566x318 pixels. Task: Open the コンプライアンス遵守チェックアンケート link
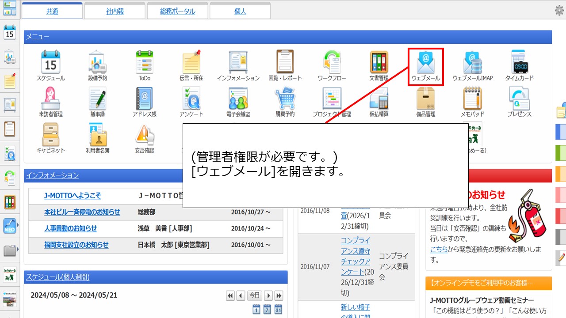pos(356,256)
